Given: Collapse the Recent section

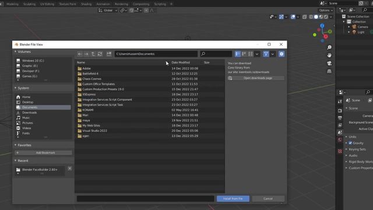Looking at the screenshot, I should [16, 161].
